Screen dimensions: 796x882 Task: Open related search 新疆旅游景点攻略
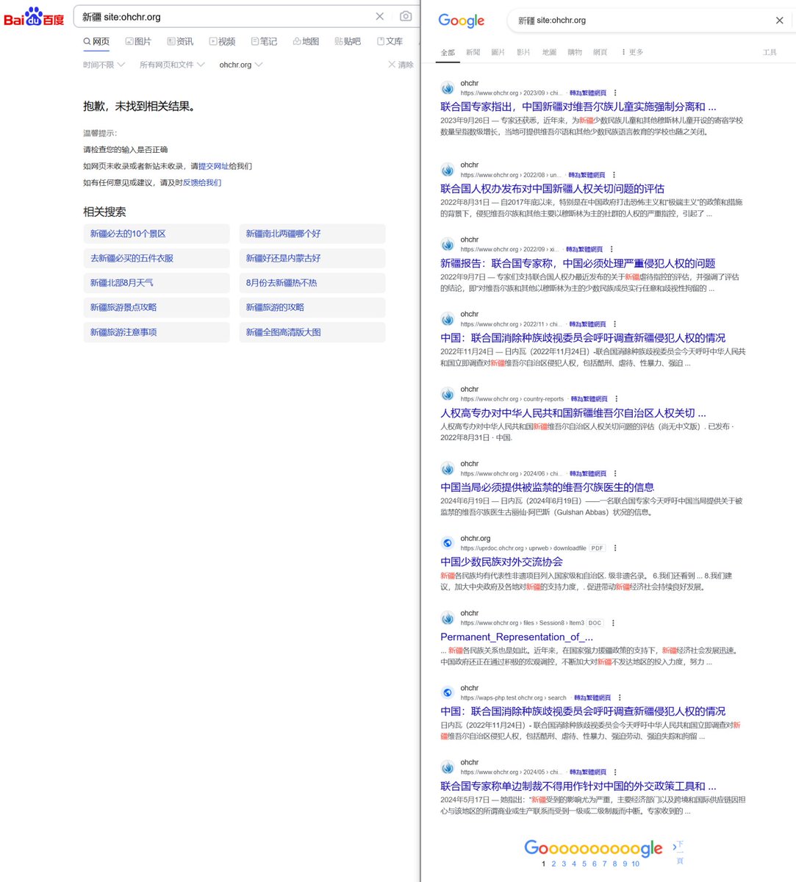point(157,307)
